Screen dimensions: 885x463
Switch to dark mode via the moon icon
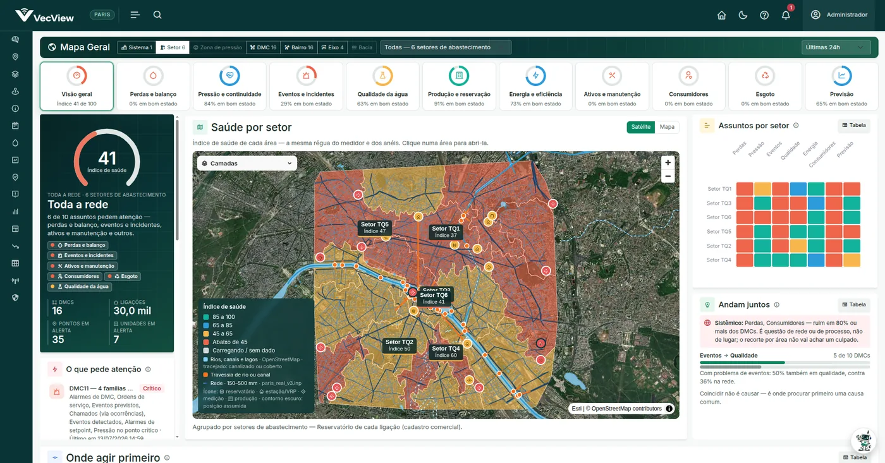click(x=743, y=15)
